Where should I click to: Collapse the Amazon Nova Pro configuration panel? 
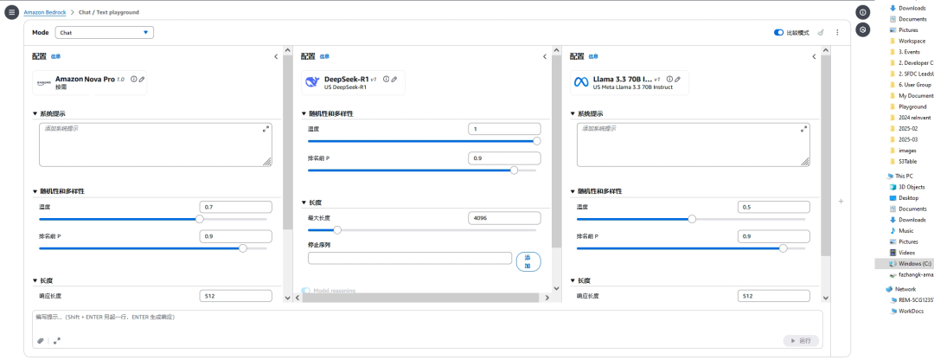276,56
